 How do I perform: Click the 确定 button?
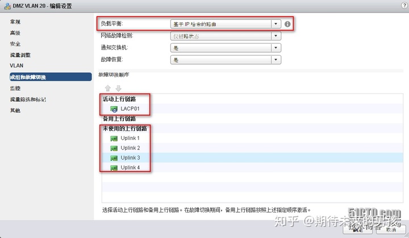(358, 229)
